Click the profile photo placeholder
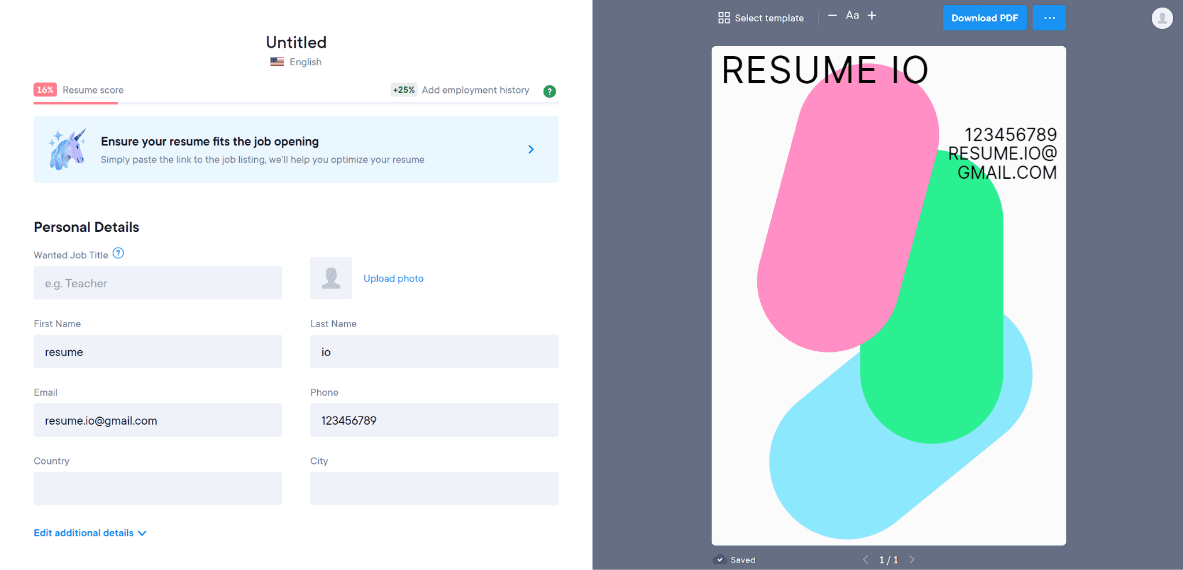The image size is (1183, 570). [331, 278]
